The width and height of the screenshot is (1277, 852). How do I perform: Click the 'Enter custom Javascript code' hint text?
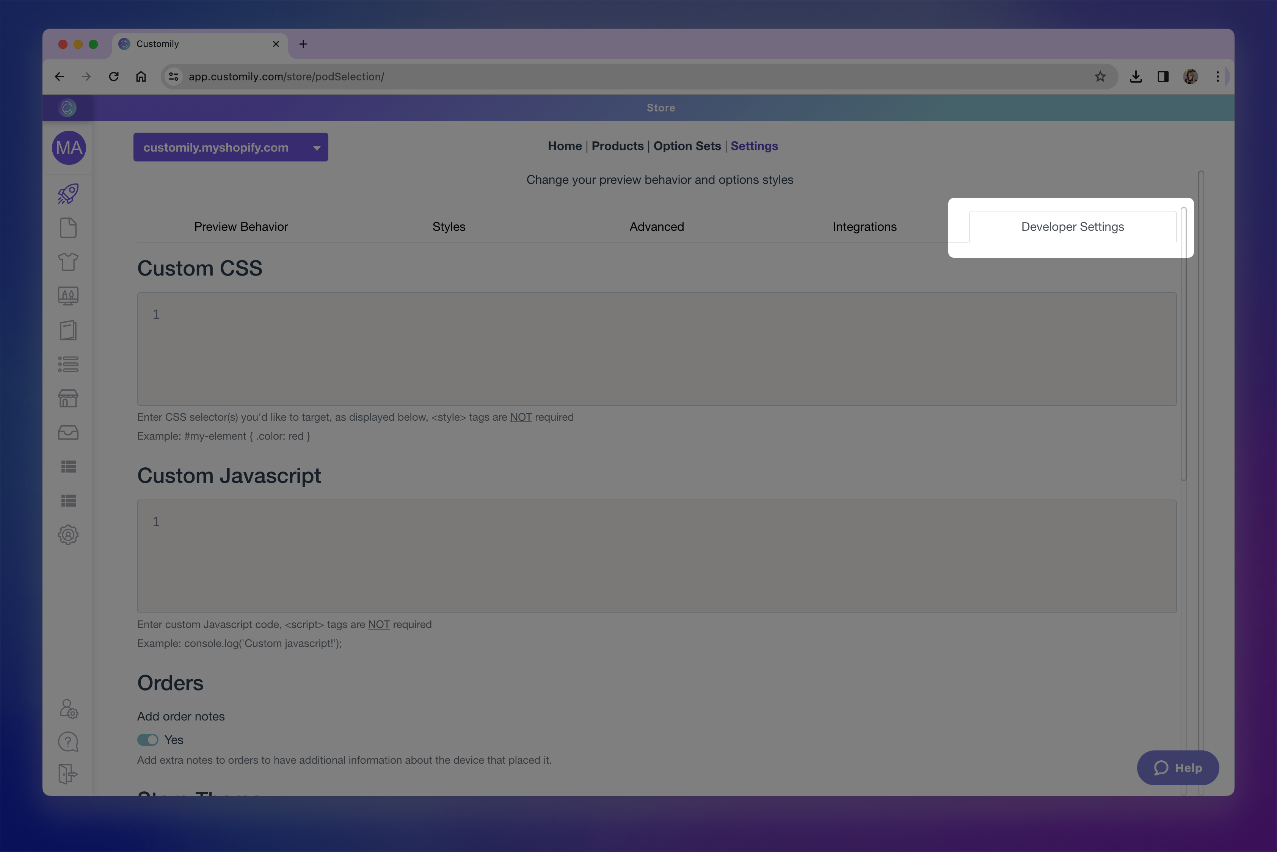pyautogui.click(x=284, y=625)
